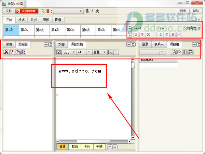Select the 项目组 tab
Screen dimensions: 205x154
point(174,44)
